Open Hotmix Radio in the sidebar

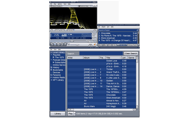pyautogui.click(x=59, y=77)
